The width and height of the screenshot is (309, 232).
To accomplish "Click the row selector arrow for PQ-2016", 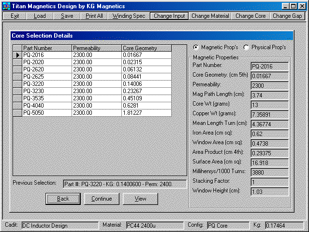I will [x=17, y=55].
